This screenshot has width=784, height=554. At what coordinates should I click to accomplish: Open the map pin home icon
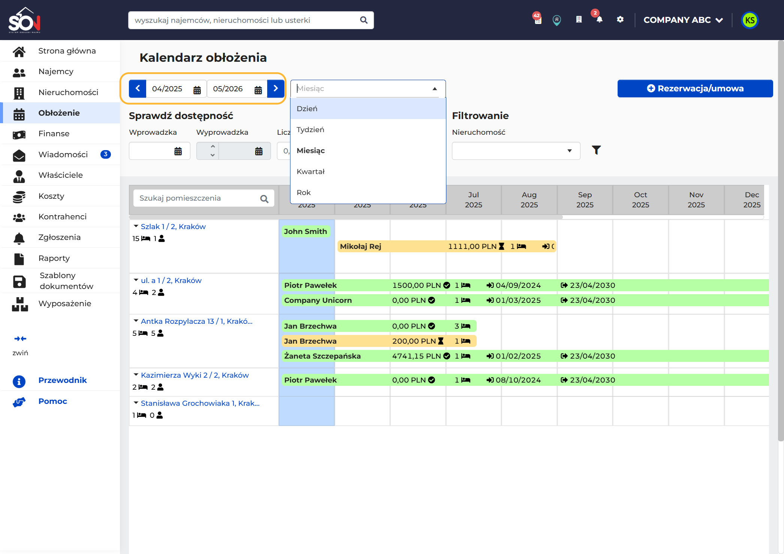coord(557,20)
